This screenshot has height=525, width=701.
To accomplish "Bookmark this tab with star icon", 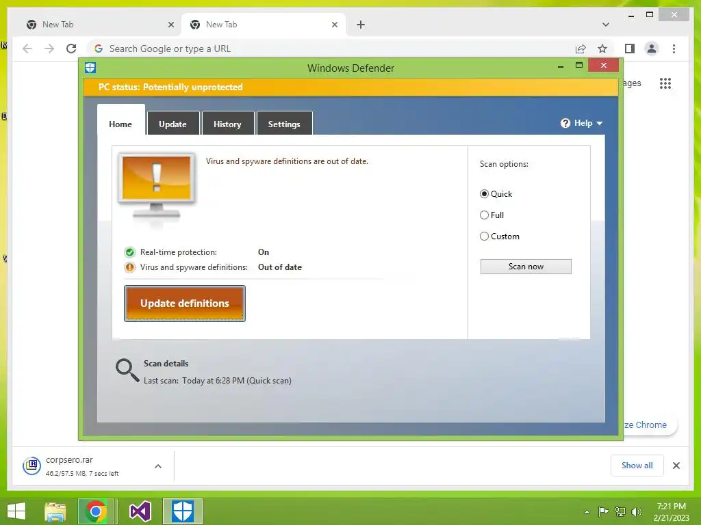I will (602, 49).
